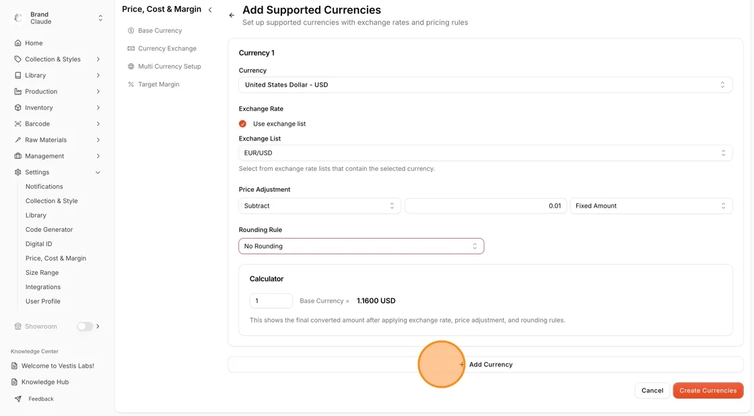Click the Showroom storefront icon
The width and height of the screenshot is (754, 416).
click(18, 326)
